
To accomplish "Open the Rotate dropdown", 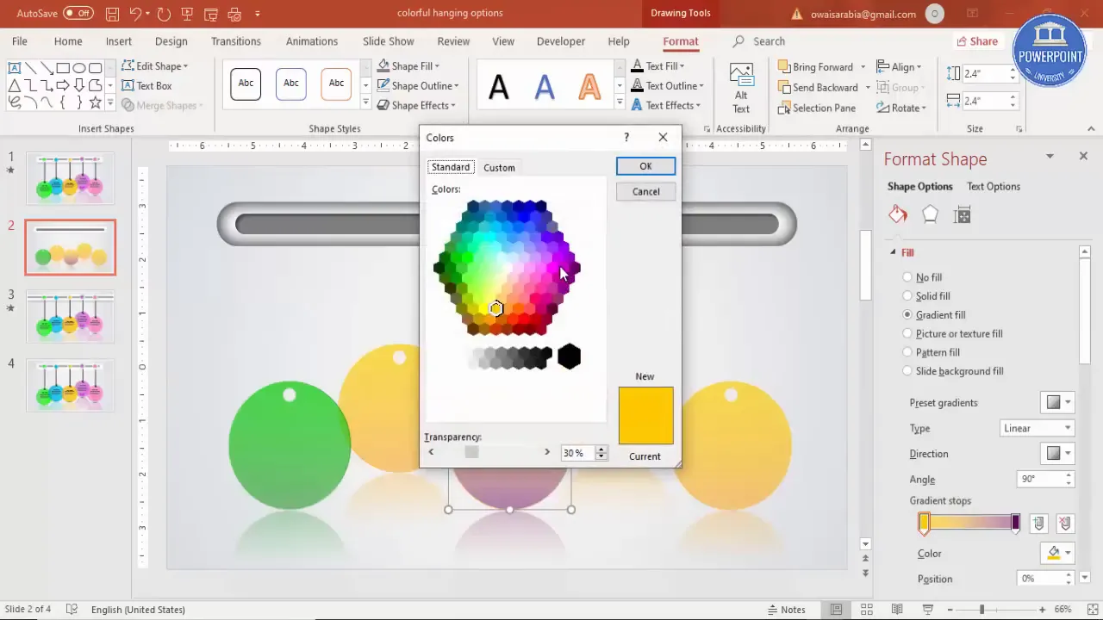I will click(x=901, y=108).
